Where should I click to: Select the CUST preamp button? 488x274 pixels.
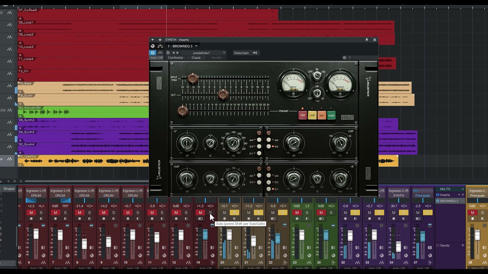(331, 115)
